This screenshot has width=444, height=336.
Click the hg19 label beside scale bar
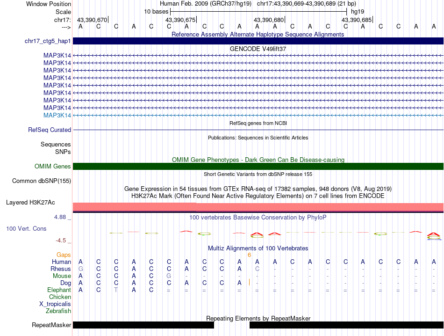pos(358,12)
